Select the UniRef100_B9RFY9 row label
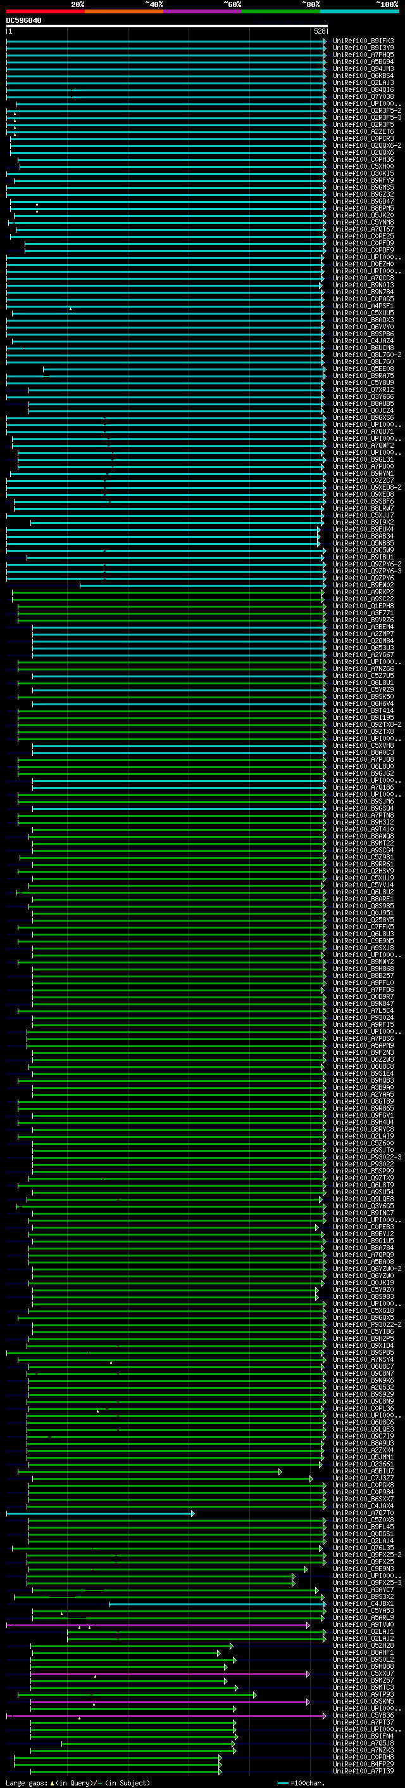This screenshot has width=405, height=1788. click(363, 181)
